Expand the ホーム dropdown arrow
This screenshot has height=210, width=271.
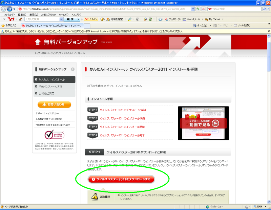pyautogui.click(x=210, y=26)
